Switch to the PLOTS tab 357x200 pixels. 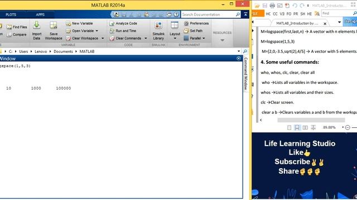pos(11,14)
